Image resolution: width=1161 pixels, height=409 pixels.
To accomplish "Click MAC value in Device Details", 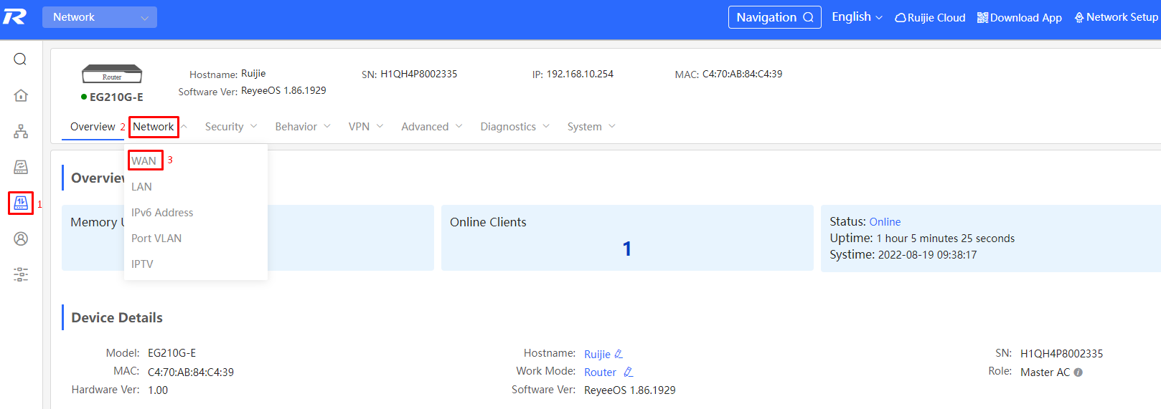I will point(191,372).
